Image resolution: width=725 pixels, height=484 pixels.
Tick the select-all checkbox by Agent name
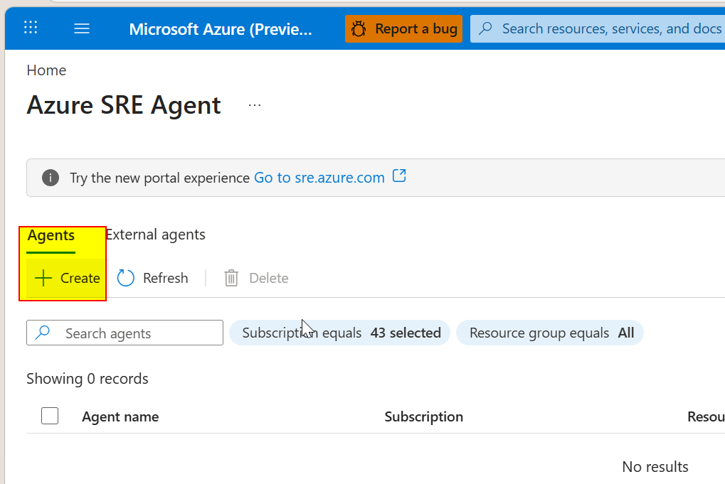[50, 416]
